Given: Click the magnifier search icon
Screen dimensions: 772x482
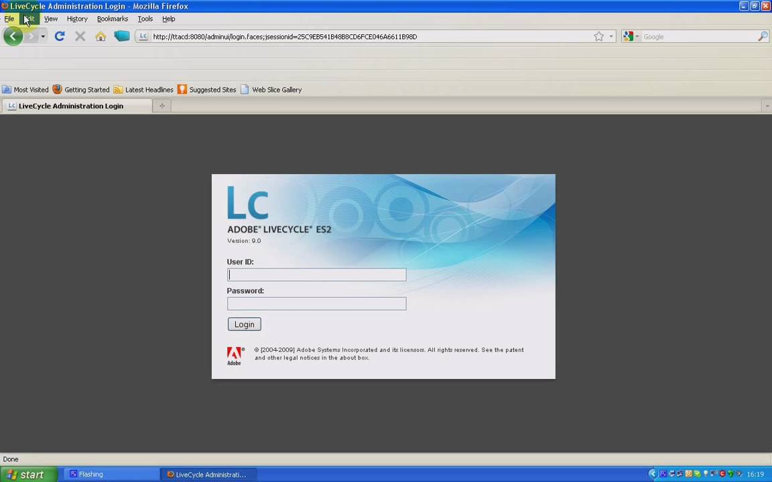Looking at the screenshot, I should click(x=763, y=36).
